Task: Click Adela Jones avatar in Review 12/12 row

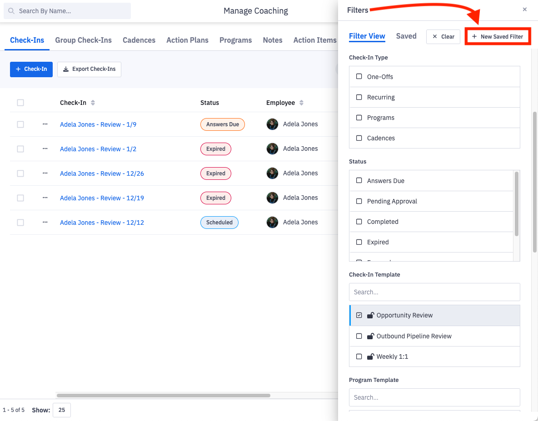Action: pos(273,222)
